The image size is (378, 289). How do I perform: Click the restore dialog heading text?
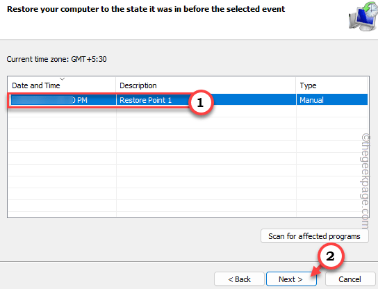(x=146, y=9)
